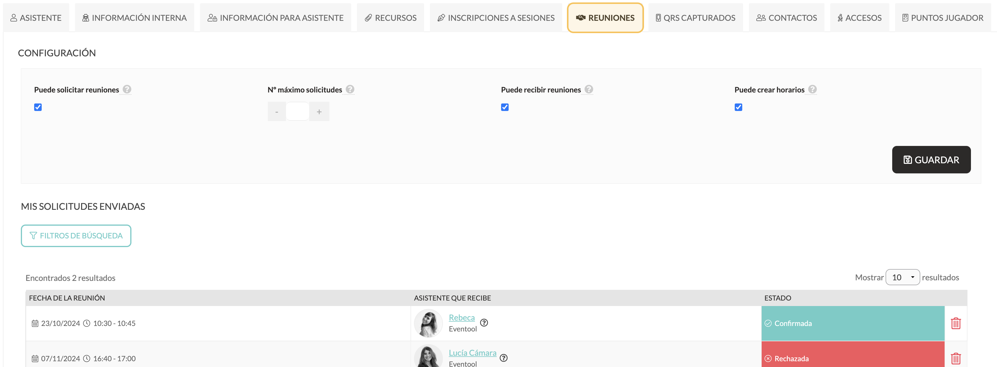Click the Asistente que Recibe column header
This screenshot has width=997, height=367.
tap(452, 298)
